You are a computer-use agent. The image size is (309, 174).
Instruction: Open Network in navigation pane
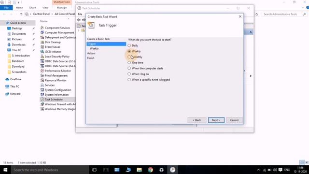click(15, 94)
